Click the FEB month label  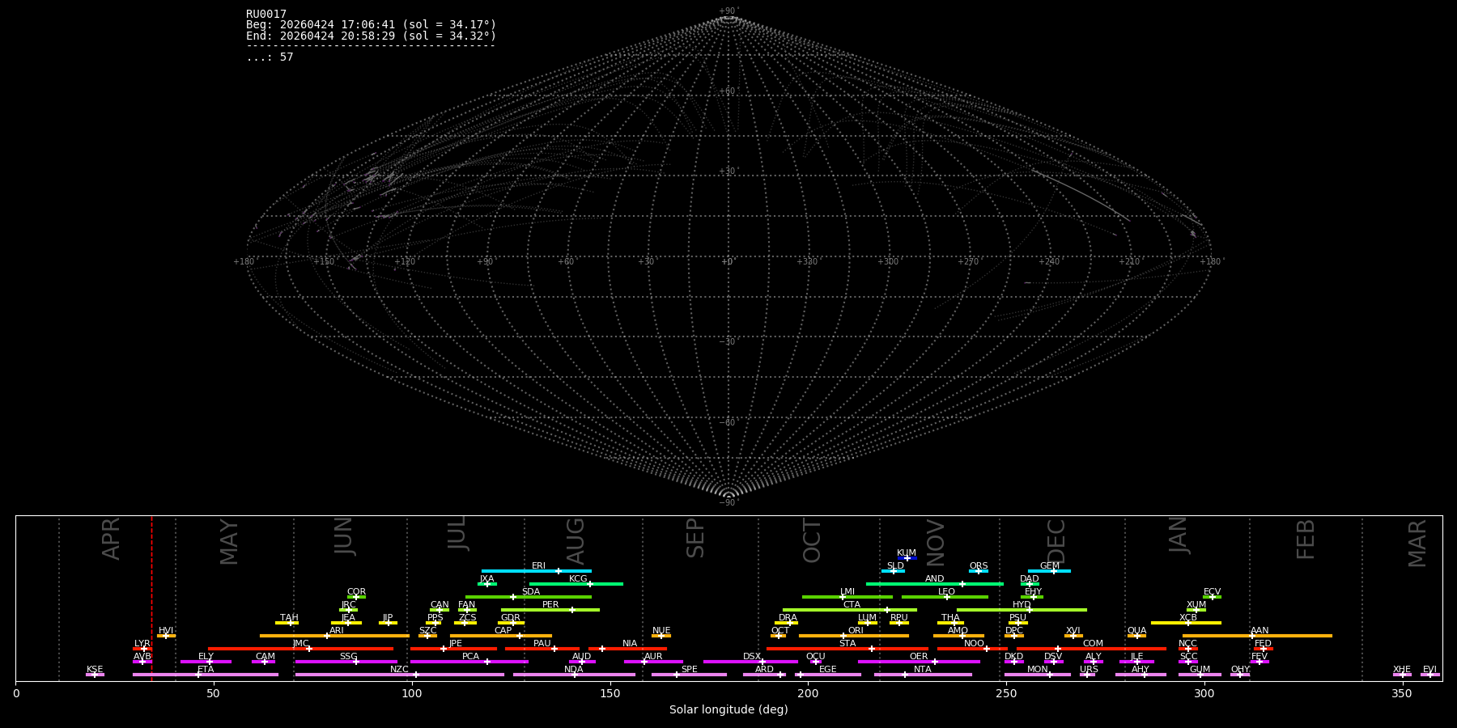click(x=1306, y=540)
